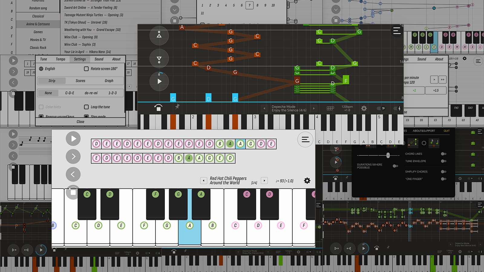Click gear icon next to About tab, right window

coord(465,59)
